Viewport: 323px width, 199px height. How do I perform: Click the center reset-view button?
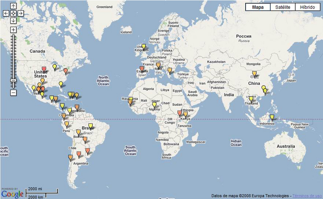pyautogui.click(x=13, y=13)
